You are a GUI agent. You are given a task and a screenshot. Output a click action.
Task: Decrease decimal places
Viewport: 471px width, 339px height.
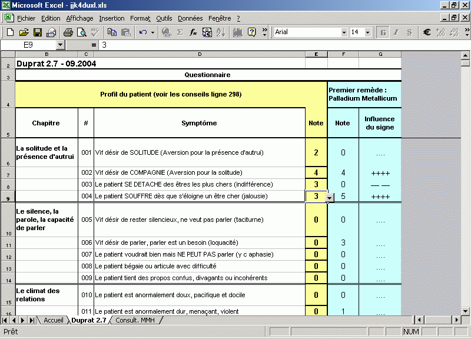coord(454,32)
